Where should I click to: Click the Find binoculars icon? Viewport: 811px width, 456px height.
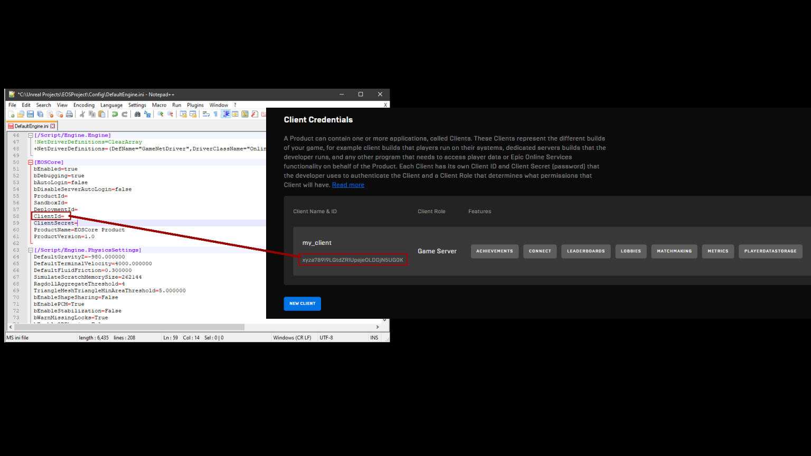pyautogui.click(x=138, y=114)
